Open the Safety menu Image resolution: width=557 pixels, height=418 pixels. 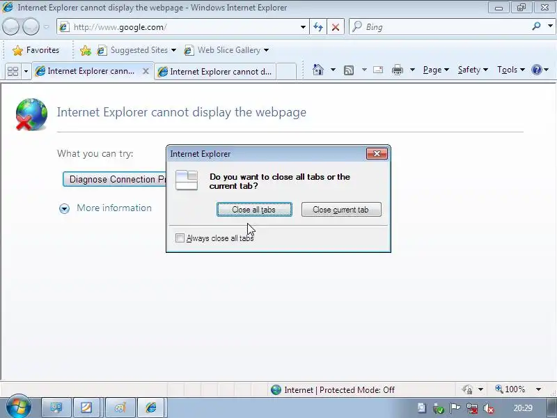pos(473,70)
